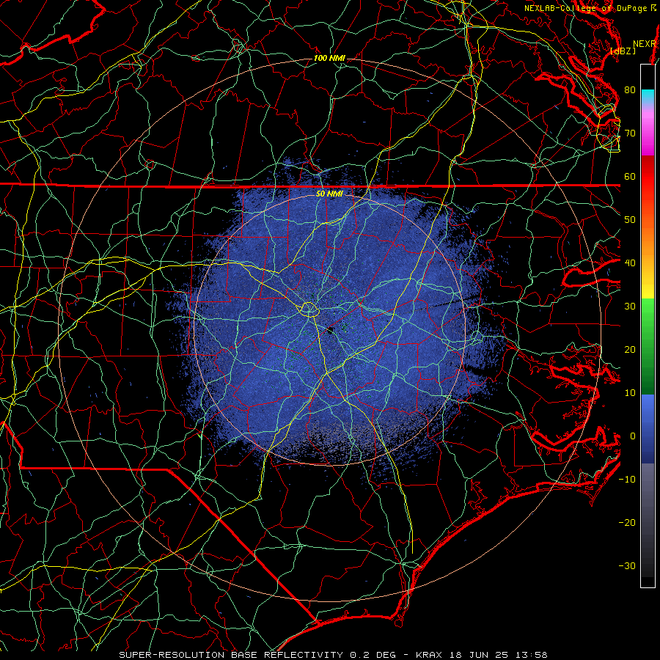This screenshot has width=660, height=660.
Task: Click the KRAX station ID in bottom caption
Action: coord(429,655)
